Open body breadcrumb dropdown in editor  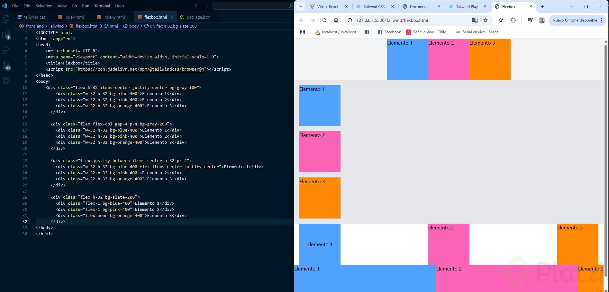pos(134,26)
